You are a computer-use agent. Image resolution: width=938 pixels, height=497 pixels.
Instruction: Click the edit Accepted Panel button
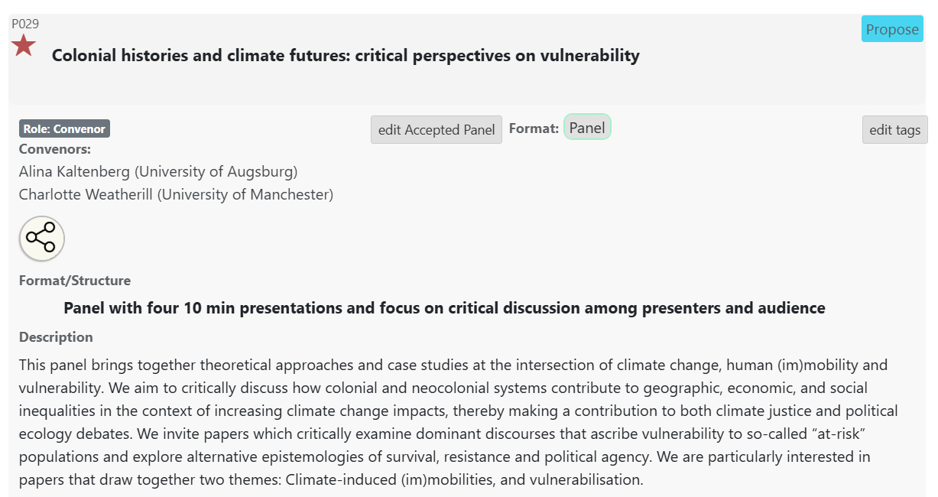pyautogui.click(x=437, y=130)
